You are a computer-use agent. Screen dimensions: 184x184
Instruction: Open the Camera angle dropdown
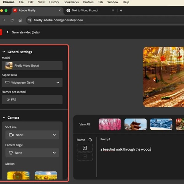[x=32, y=153]
